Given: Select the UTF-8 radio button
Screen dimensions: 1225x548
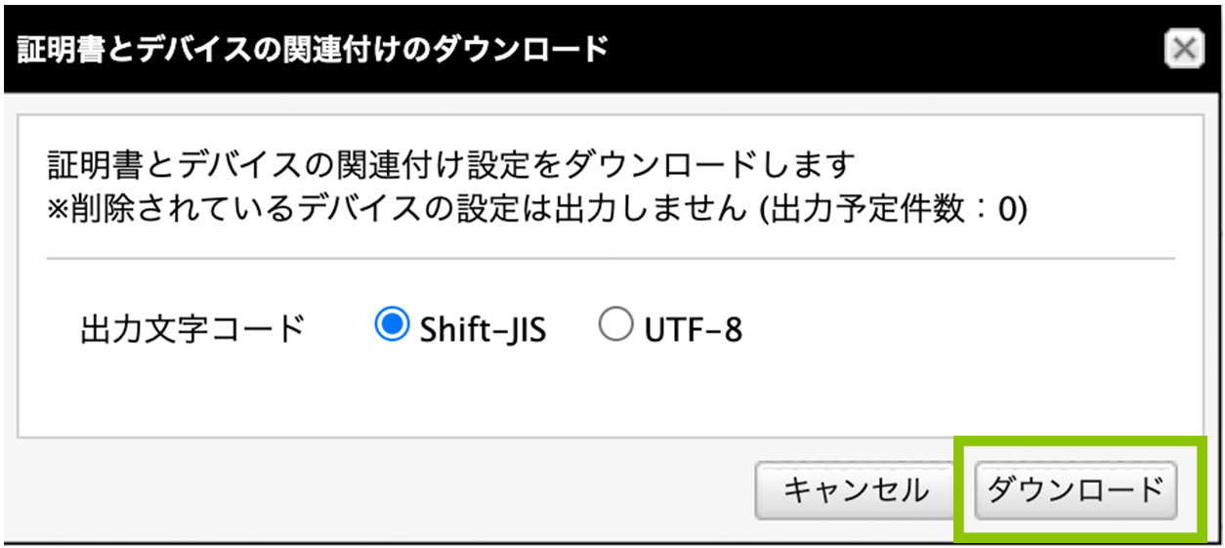Looking at the screenshot, I should [x=616, y=326].
